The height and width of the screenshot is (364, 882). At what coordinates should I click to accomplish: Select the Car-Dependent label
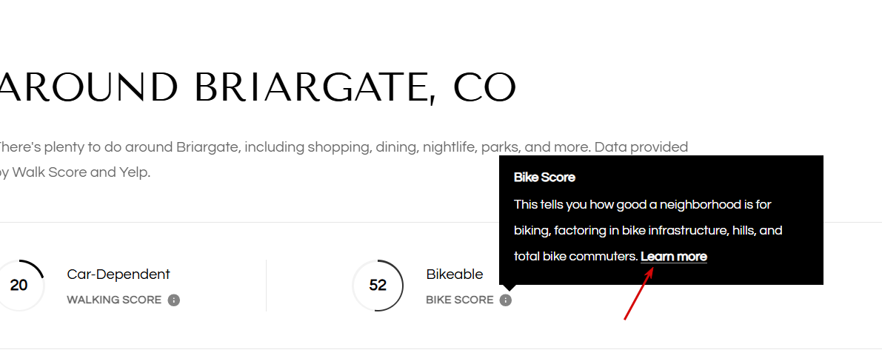coord(118,274)
